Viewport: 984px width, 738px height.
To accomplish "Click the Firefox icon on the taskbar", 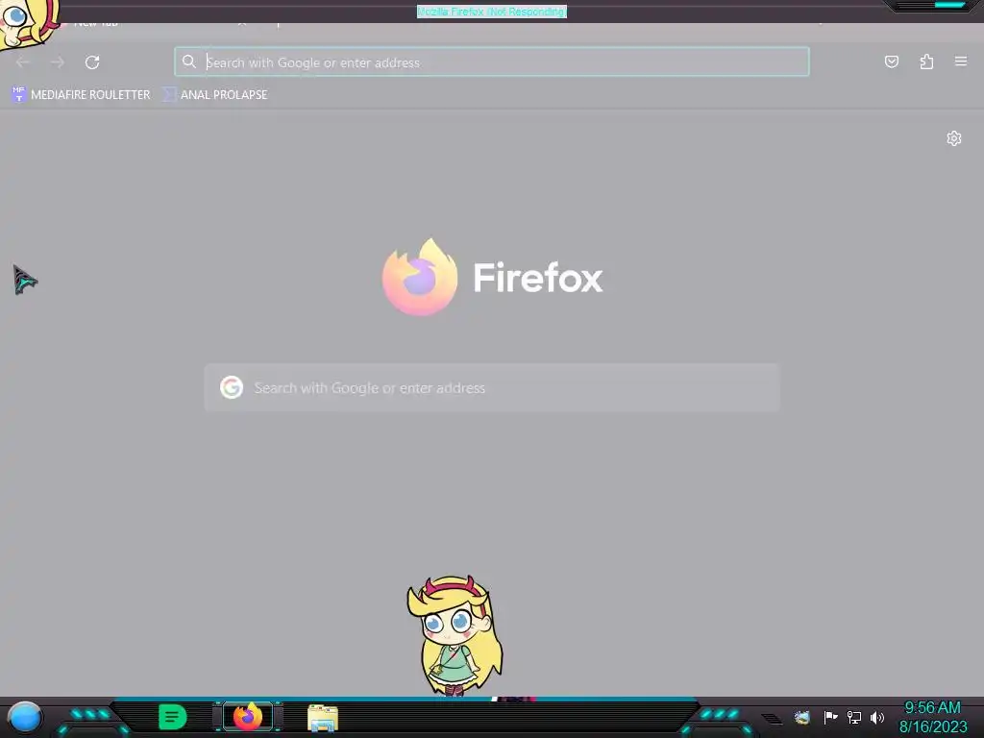I will point(248,717).
